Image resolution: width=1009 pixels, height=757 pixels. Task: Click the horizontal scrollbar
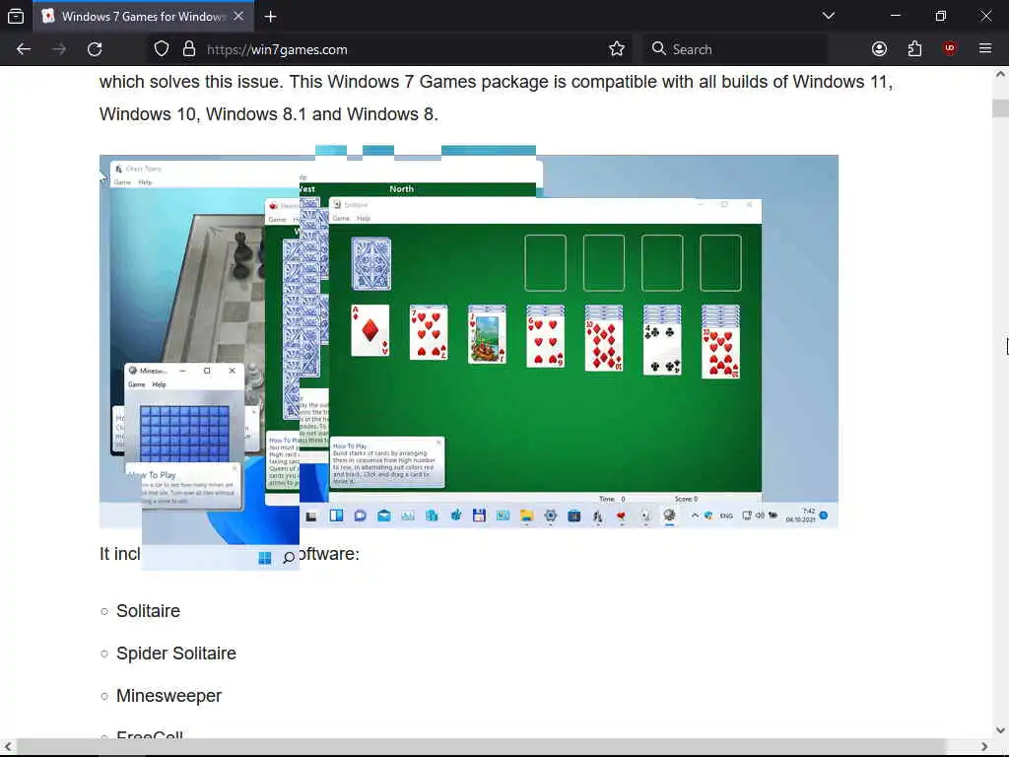[x=480, y=747]
